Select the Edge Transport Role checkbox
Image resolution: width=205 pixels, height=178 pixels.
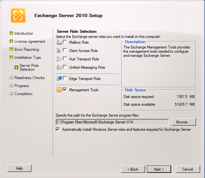pyautogui.click(x=65, y=78)
